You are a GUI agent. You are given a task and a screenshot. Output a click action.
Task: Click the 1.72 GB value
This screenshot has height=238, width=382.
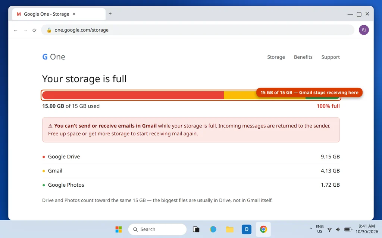(x=330, y=185)
